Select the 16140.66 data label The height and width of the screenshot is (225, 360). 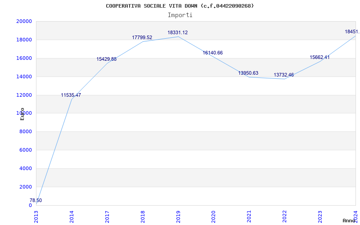click(x=212, y=53)
